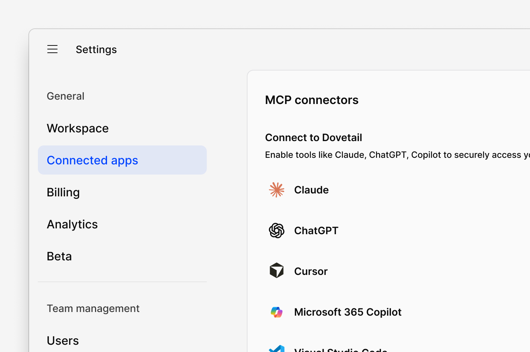
Task: Click the General section heading
Action: click(66, 96)
